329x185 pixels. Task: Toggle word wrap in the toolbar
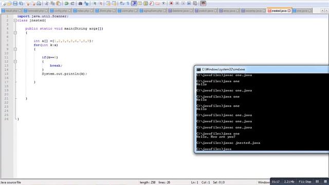point(122,4)
